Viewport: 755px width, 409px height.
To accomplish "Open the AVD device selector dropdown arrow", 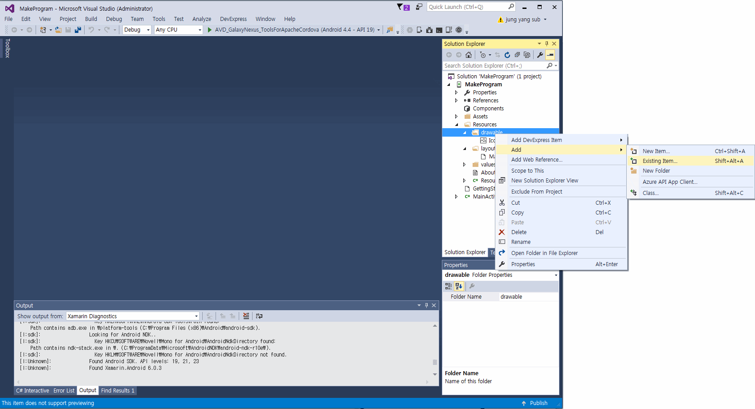I will pyautogui.click(x=379, y=30).
